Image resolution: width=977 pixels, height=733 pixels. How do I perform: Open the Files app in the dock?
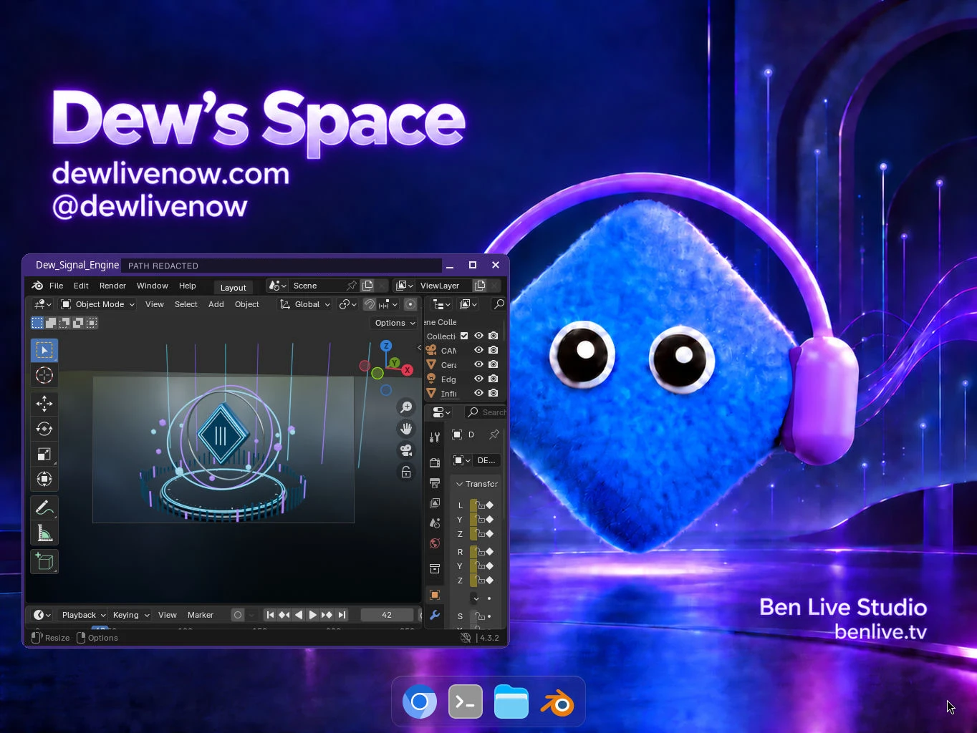(x=511, y=703)
